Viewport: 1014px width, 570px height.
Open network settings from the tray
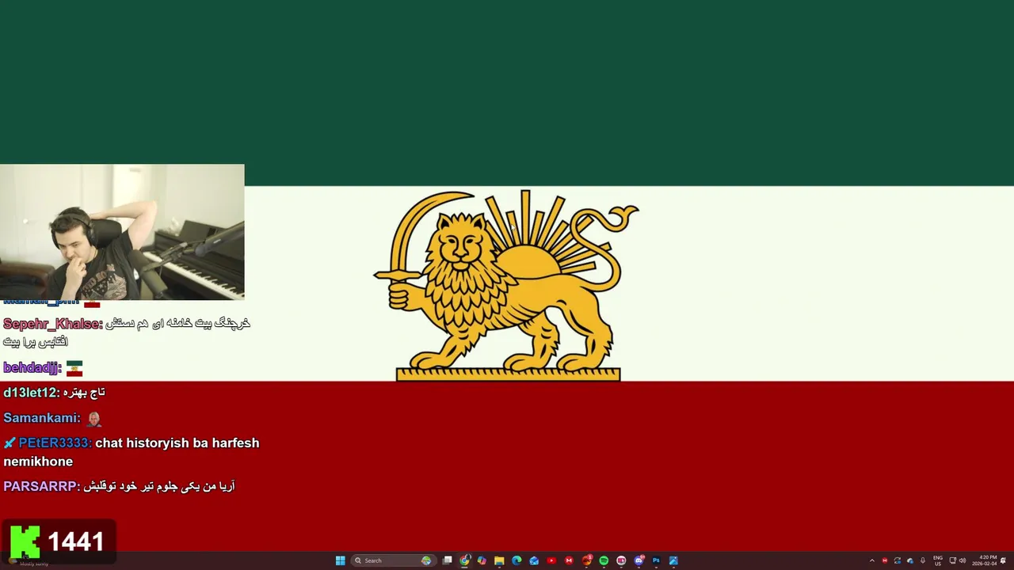[x=952, y=560]
